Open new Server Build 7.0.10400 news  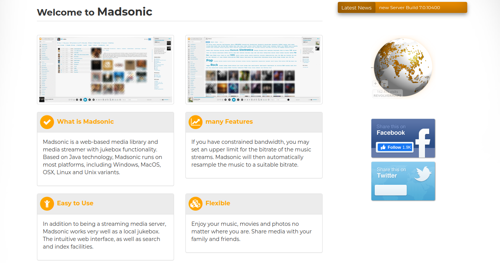410,8
